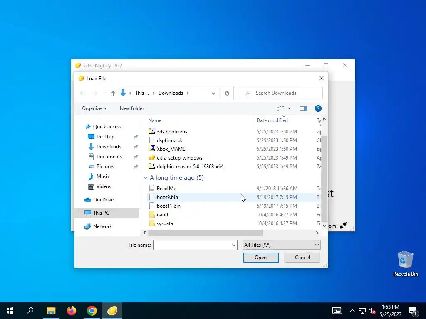
Task: Select Music in navigation pane
Action: pyautogui.click(x=103, y=177)
